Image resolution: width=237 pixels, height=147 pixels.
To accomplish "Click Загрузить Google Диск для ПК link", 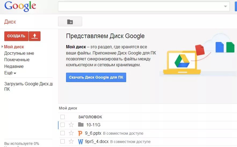I will (x=28, y=86).
